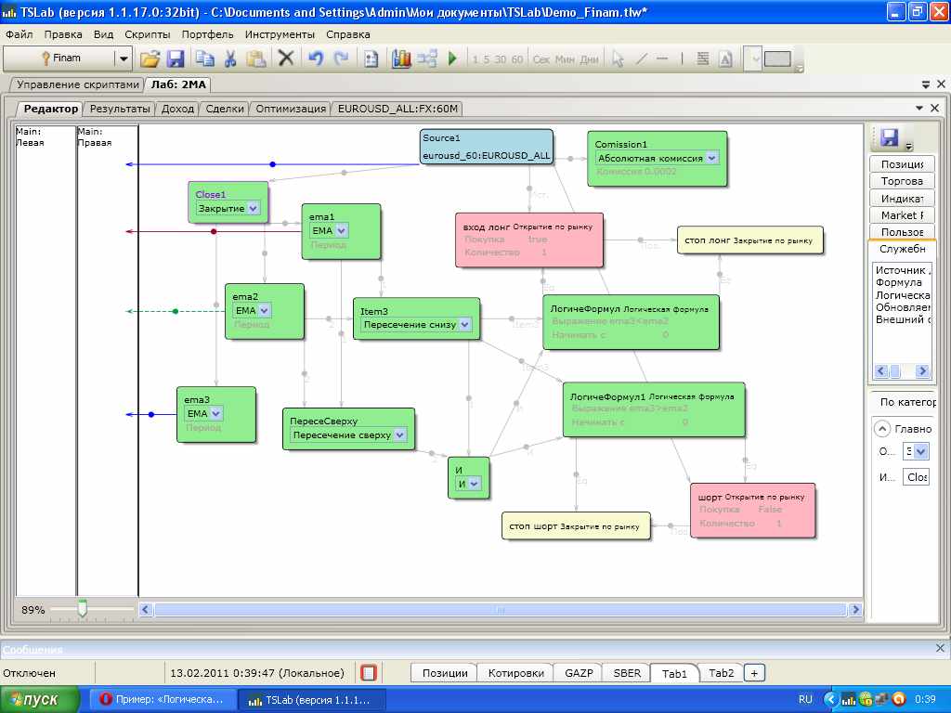Image resolution: width=951 pixels, height=713 pixels.
Task: Switch interval unit to Сек
Action: pyautogui.click(x=541, y=59)
